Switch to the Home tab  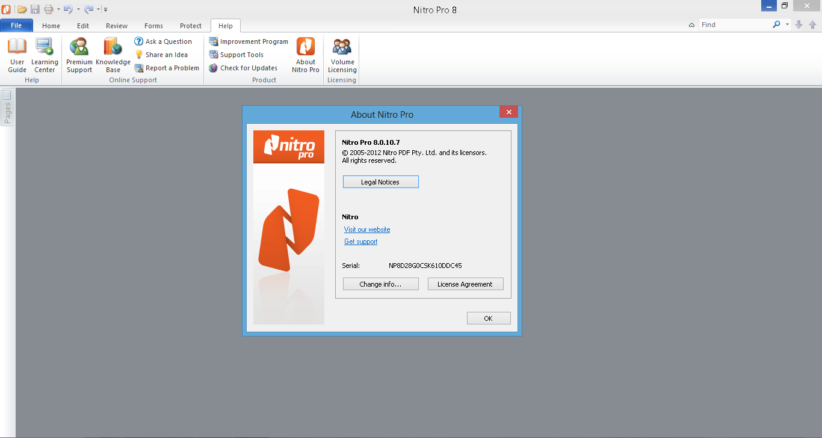(x=51, y=26)
